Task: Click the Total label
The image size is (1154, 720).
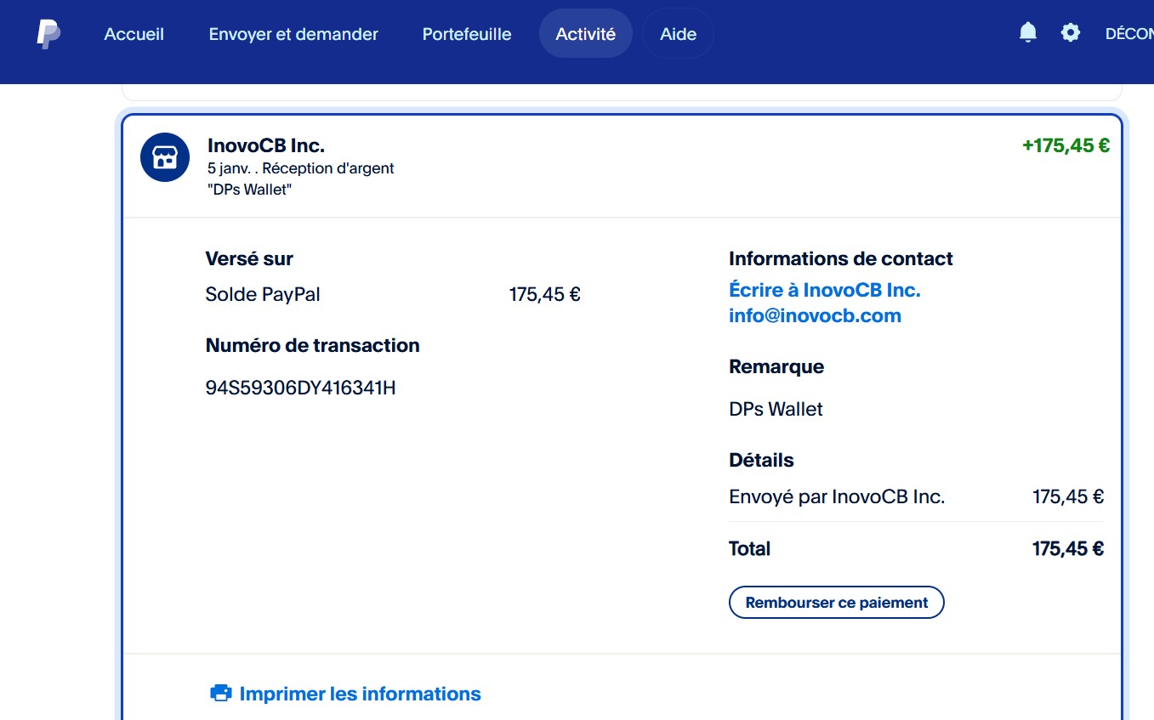Action: 750,549
